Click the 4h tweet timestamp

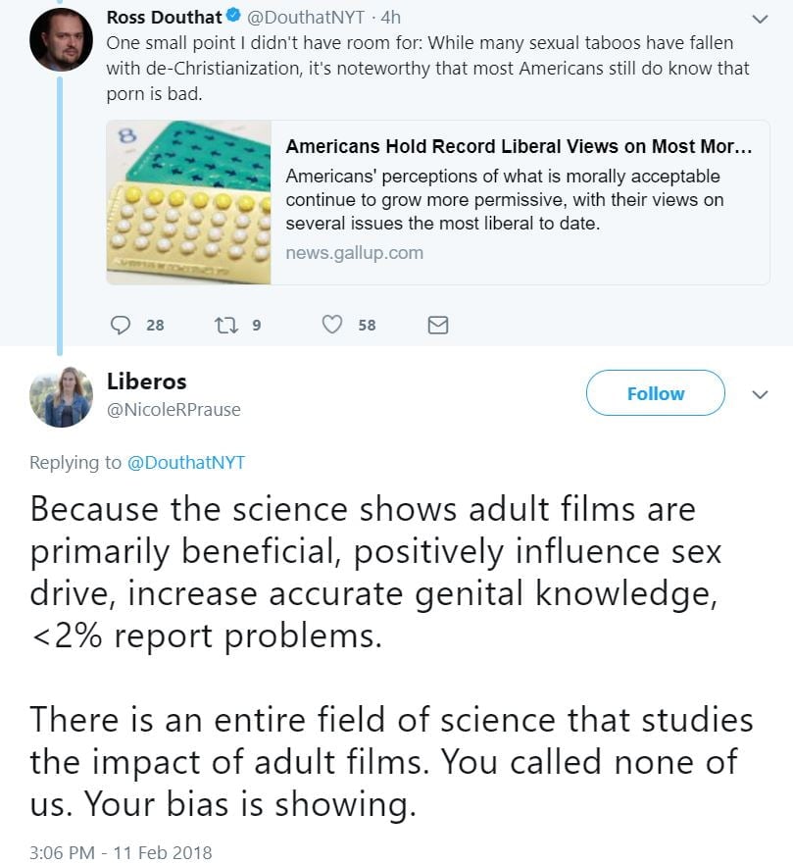coord(389,18)
